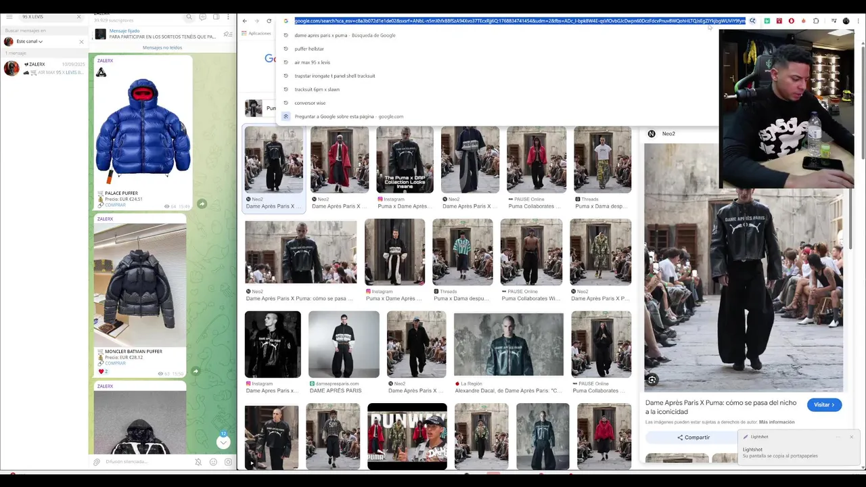
Task: Open the red circular Opera-style extension
Action: pyautogui.click(x=792, y=21)
